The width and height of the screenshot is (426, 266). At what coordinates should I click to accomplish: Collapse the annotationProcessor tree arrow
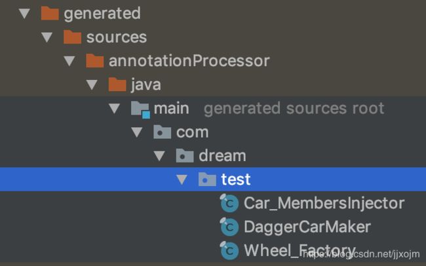click(69, 61)
